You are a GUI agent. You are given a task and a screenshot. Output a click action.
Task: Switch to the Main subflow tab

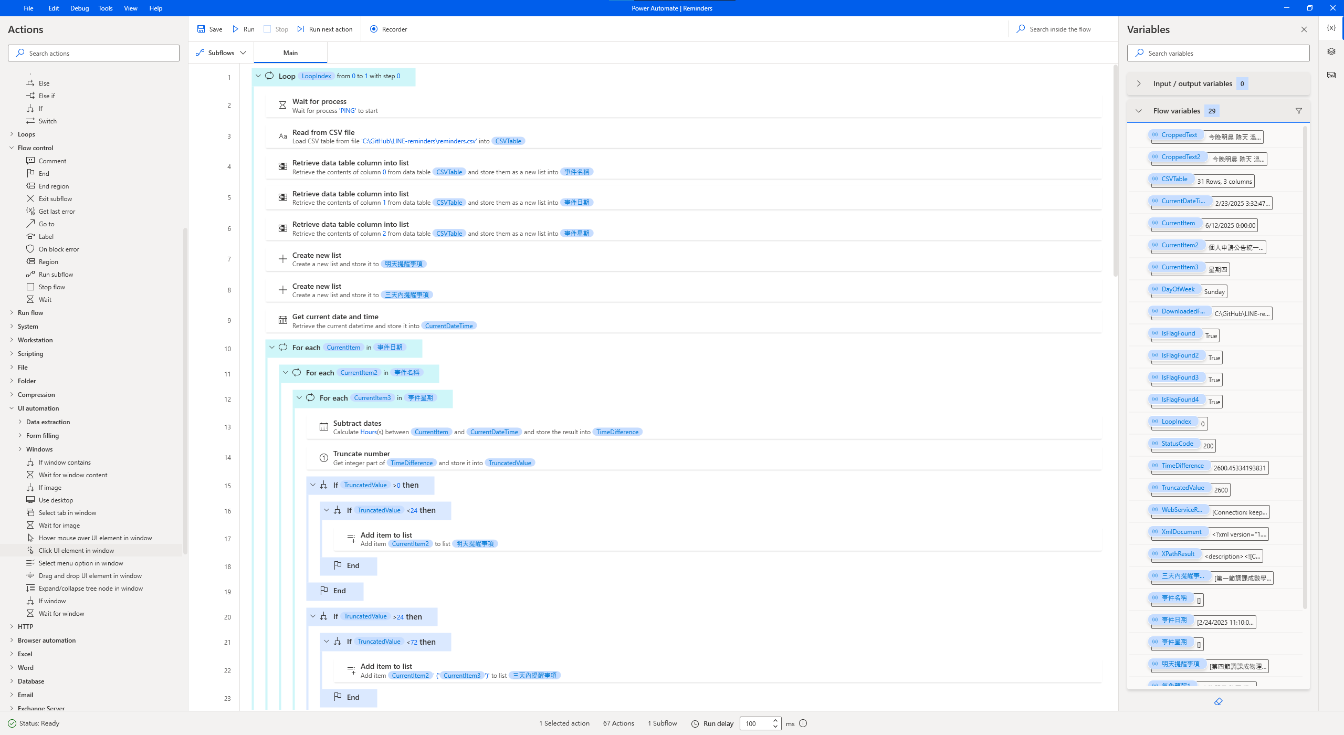290,52
